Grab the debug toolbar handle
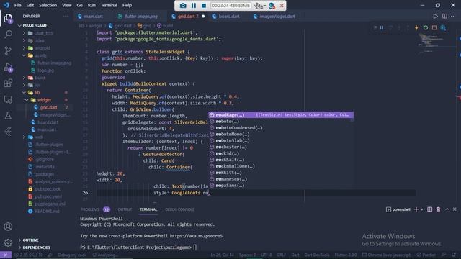 click(x=375, y=28)
